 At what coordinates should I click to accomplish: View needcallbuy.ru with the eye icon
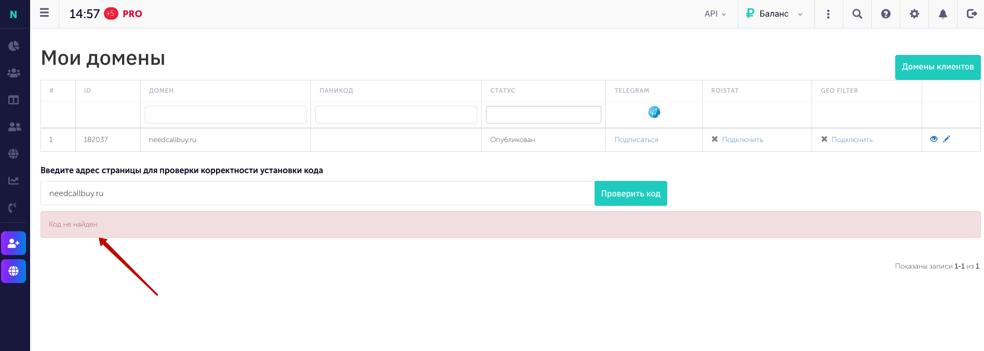pyautogui.click(x=934, y=139)
